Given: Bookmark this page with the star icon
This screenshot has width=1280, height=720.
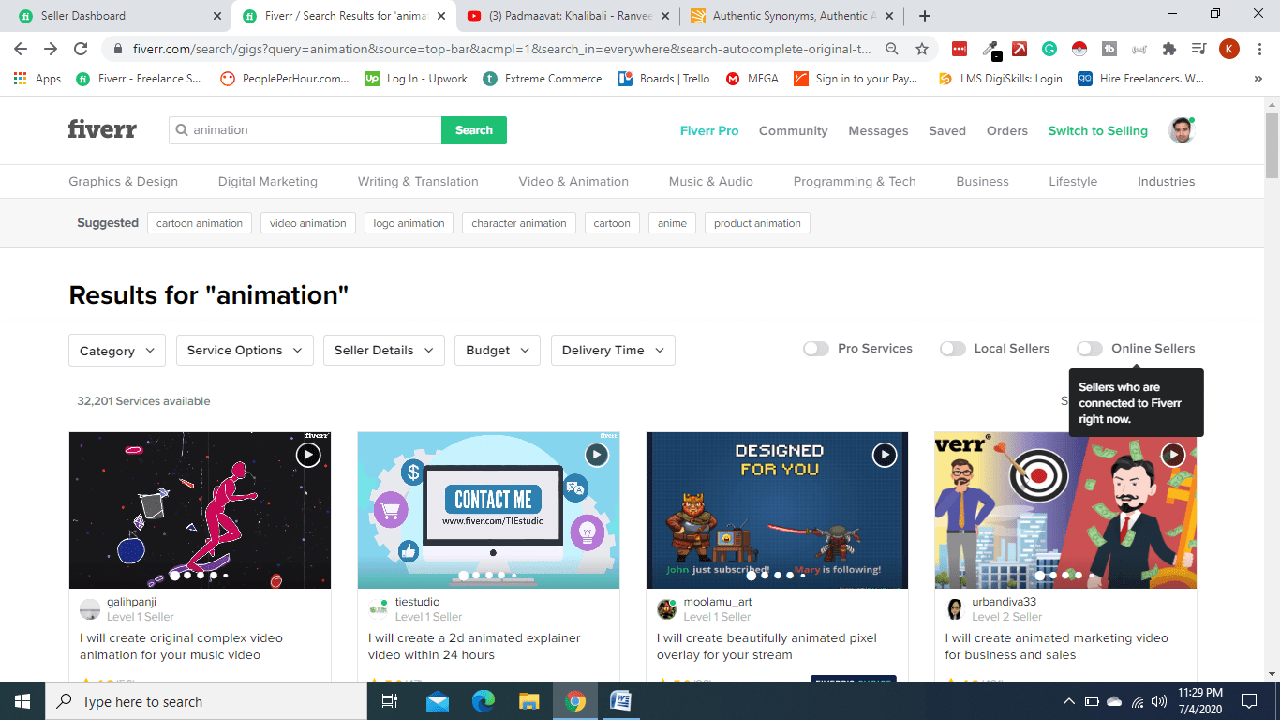Looking at the screenshot, I should coord(922,49).
